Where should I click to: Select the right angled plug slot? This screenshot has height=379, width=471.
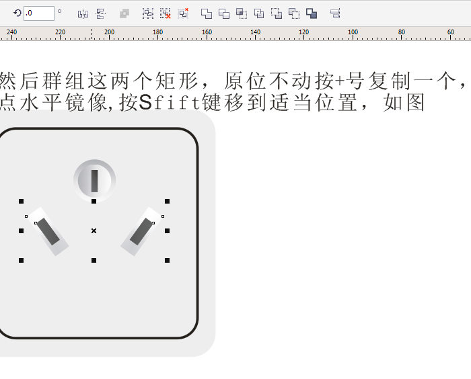[x=141, y=231]
